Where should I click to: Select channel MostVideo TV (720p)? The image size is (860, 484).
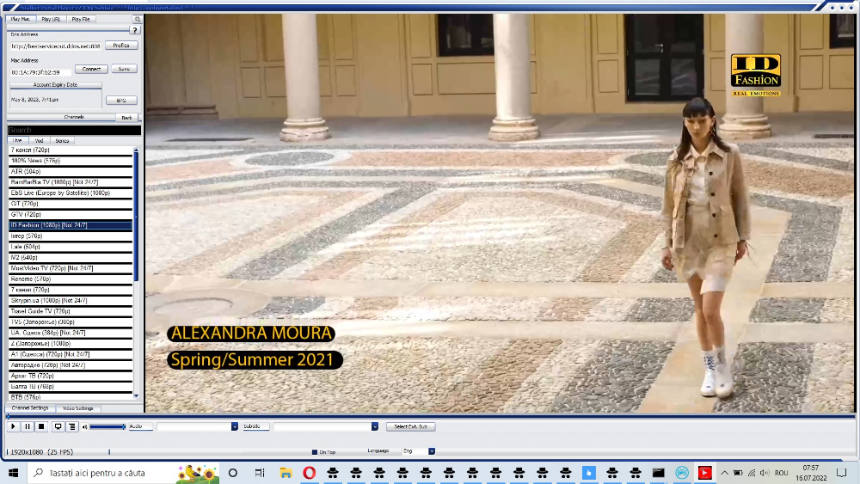pos(71,268)
